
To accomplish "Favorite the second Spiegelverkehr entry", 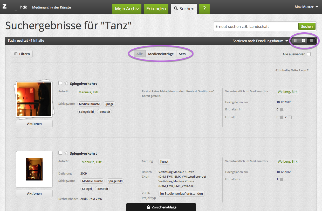I will pos(66,153).
